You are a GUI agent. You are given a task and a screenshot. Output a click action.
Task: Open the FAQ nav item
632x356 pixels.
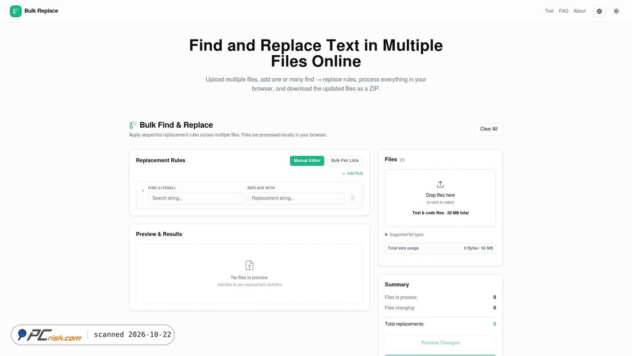564,12
